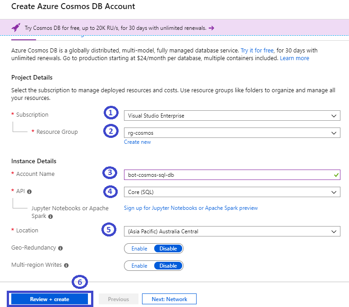349x307 pixels.
Task: Click the Create new resource group link
Action: (x=138, y=142)
